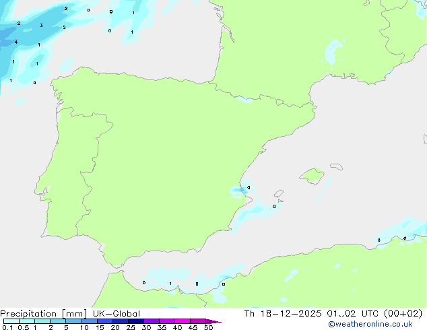The image size is (427, 330).
Task: Click legend scale label '20'
Action: click(115, 327)
